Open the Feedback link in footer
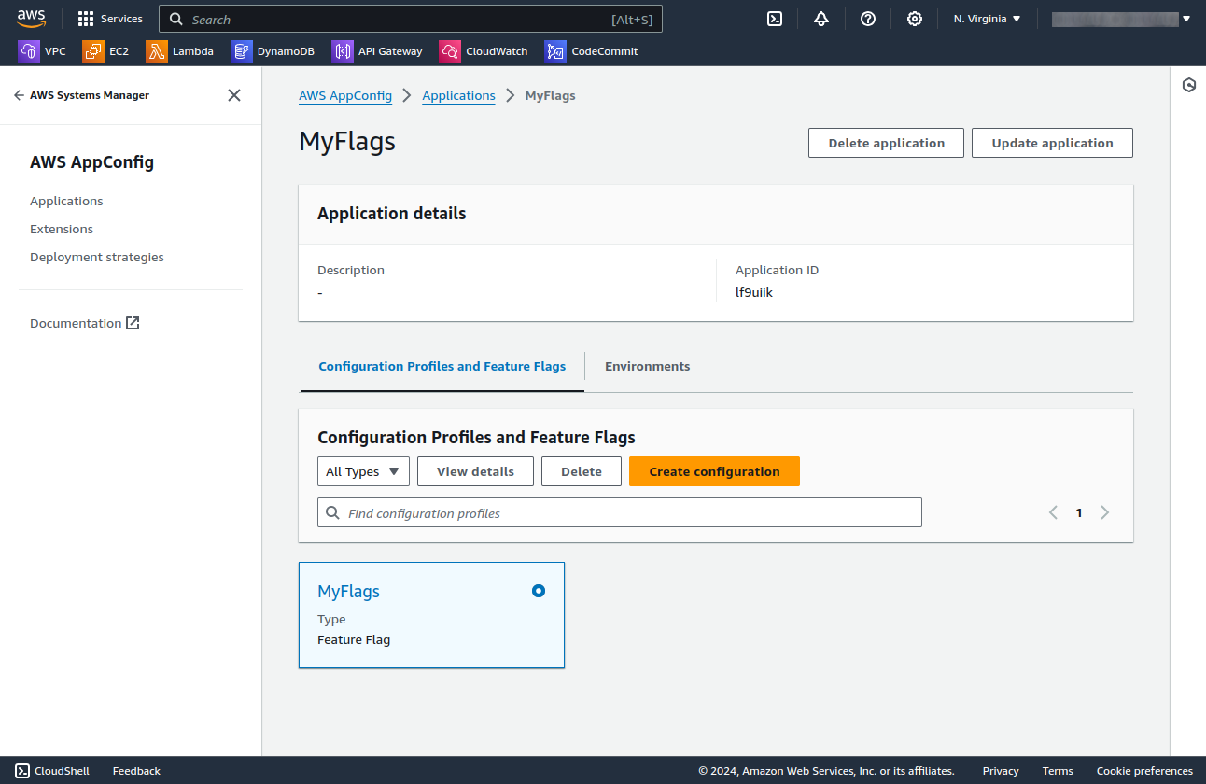The width and height of the screenshot is (1206, 784). [136, 771]
